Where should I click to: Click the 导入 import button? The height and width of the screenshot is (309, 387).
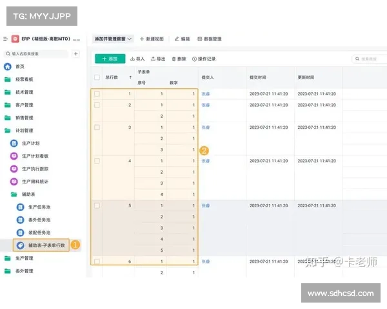click(137, 59)
